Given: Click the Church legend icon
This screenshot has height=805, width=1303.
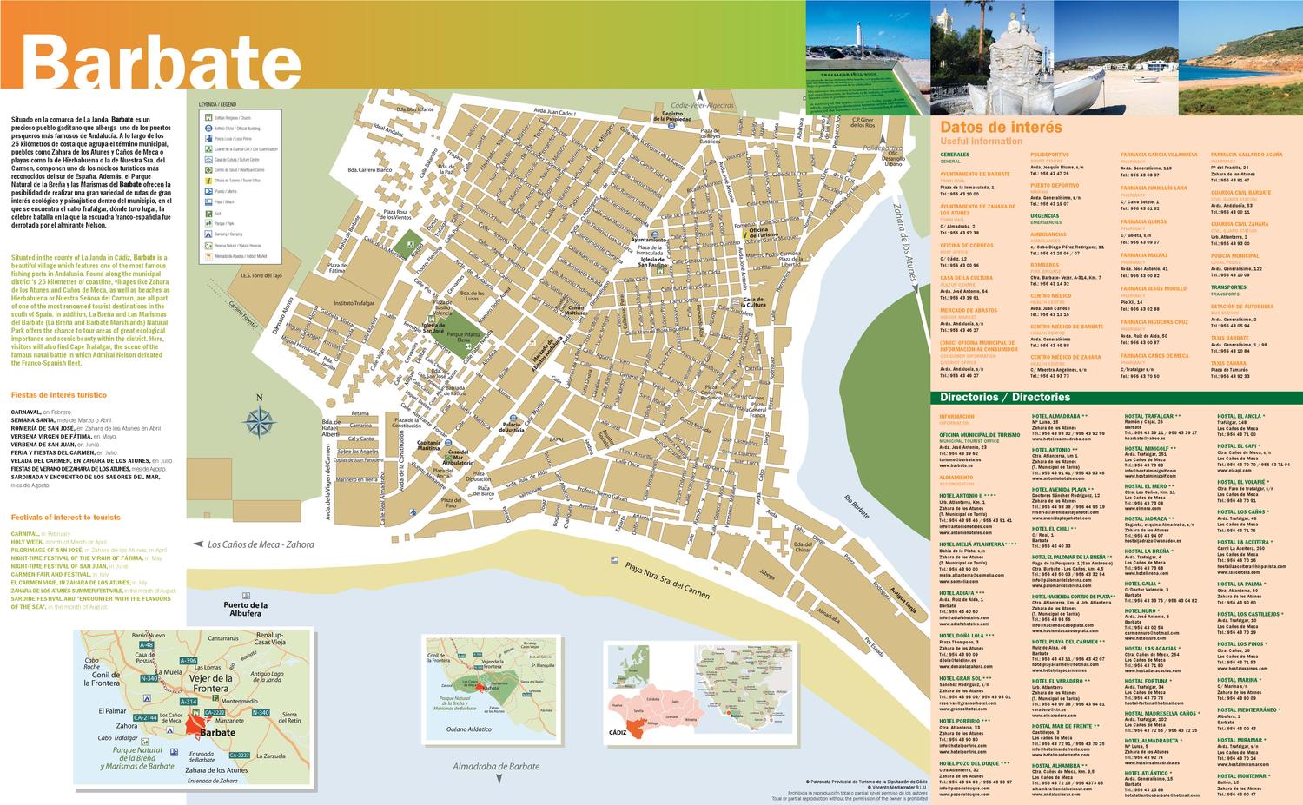Looking at the screenshot, I should (x=209, y=117).
